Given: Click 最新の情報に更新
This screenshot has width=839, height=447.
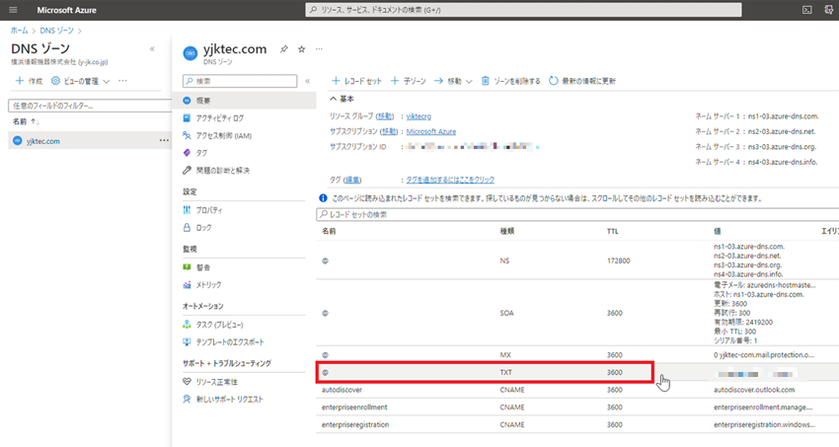Looking at the screenshot, I should pos(582,81).
